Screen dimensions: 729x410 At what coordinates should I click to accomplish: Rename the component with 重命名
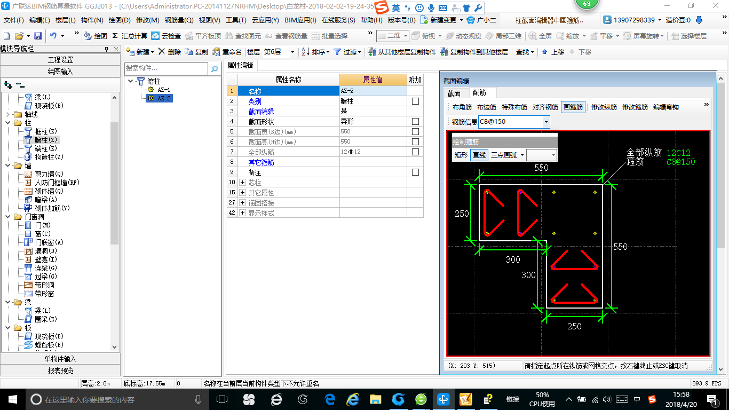click(x=227, y=52)
